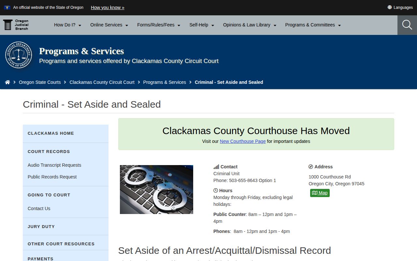The height and width of the screenshot is (261, 417).
Task: Expand the Online Services dropdown
Action: point(109,25)
